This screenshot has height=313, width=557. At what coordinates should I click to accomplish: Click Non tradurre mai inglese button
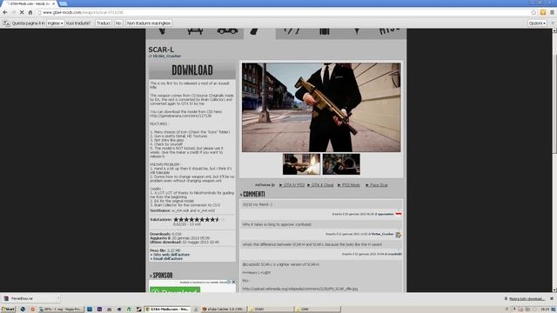(149, 23)
